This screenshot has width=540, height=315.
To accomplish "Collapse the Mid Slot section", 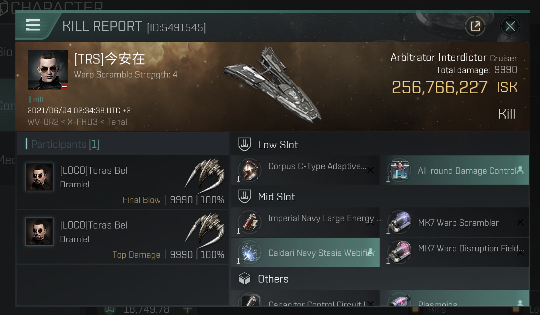I will pyautogui.click(x=276, y=197).
